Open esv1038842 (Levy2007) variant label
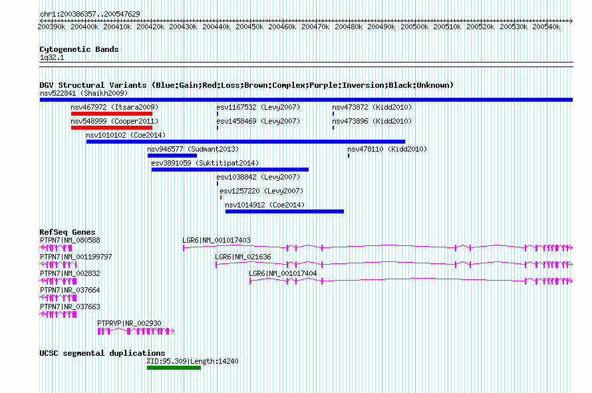The width and height of the screenshot is (592, 393). 258,177
